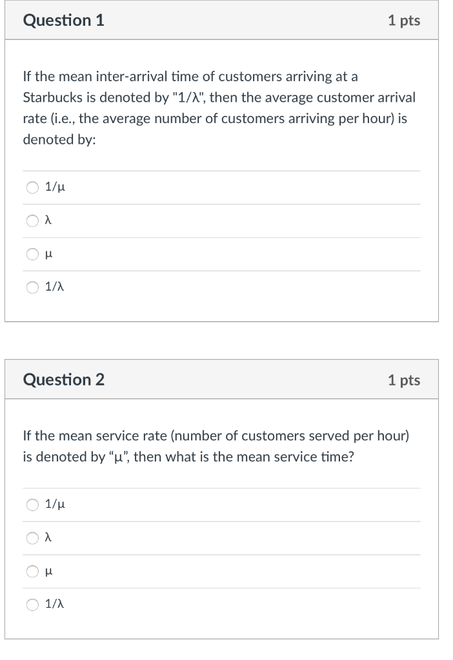The image size is (453, 660).
Task: Select the λ option in Question 2
Action: click(31, 538)
